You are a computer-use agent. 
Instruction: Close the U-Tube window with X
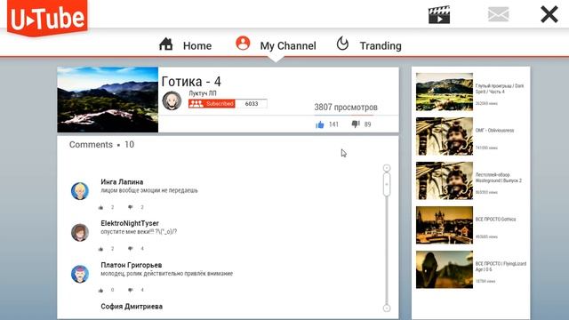point(549,15)
